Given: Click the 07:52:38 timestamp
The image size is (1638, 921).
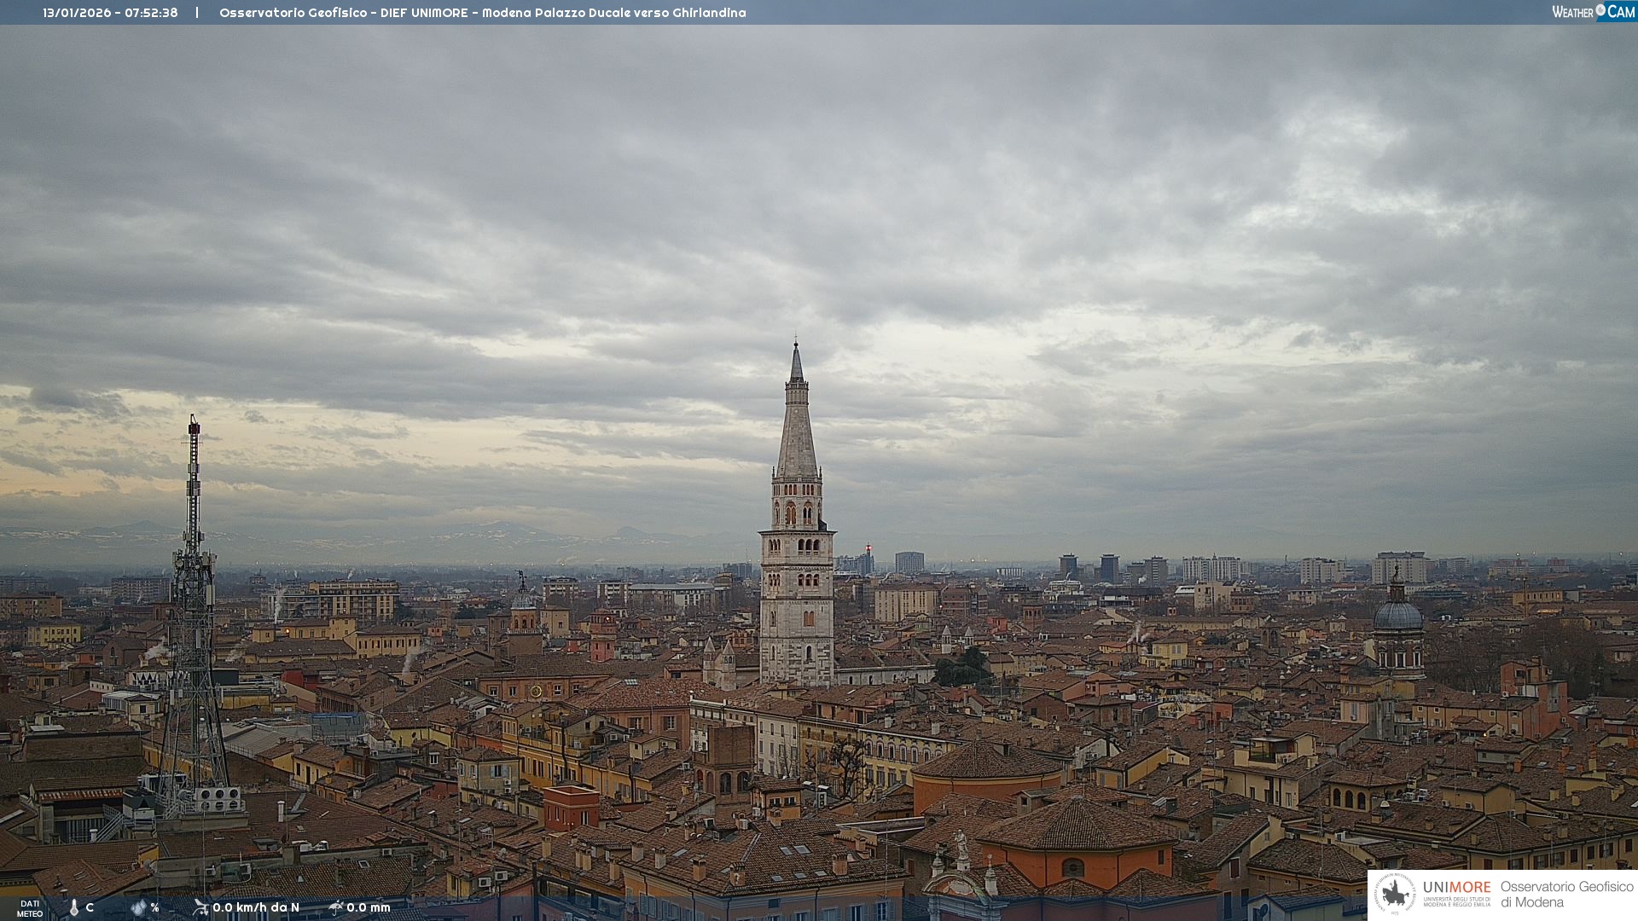Looking at the screenshot, I should (151, 13).
